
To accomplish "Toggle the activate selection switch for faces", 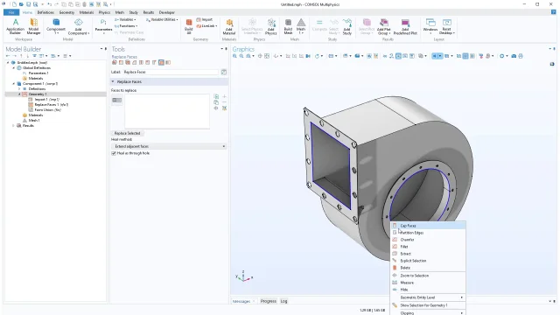I will 116,101.
